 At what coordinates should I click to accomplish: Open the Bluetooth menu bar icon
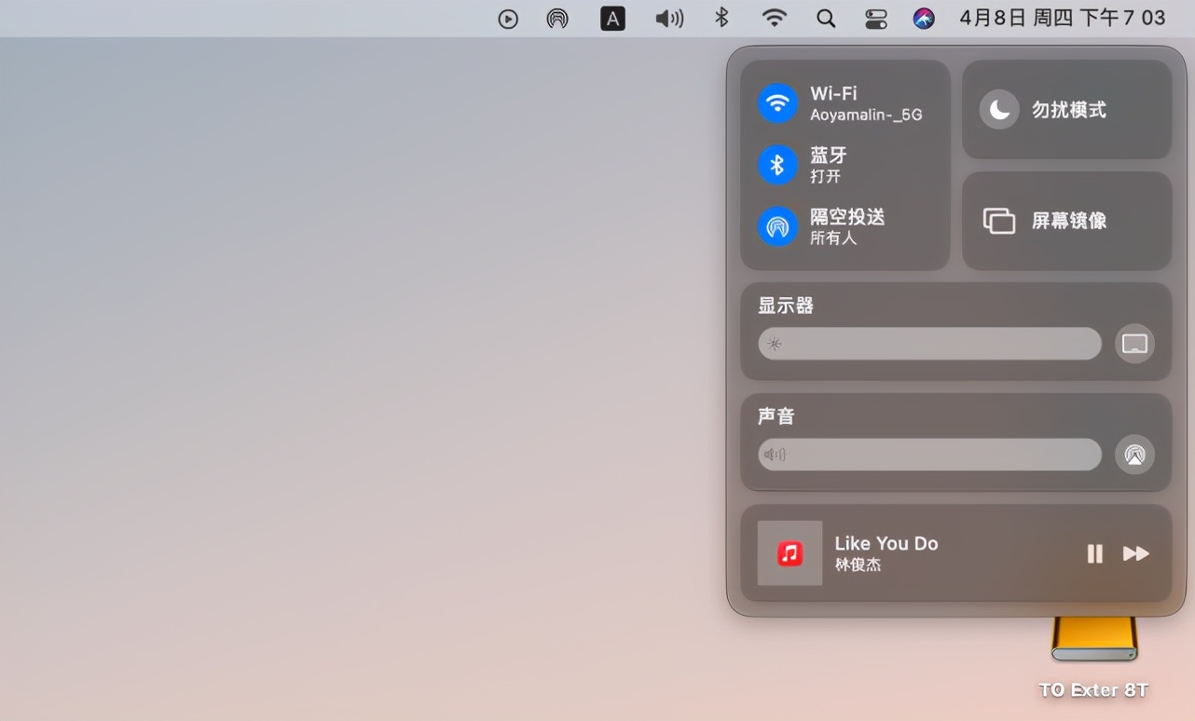(x=721, y=18)
